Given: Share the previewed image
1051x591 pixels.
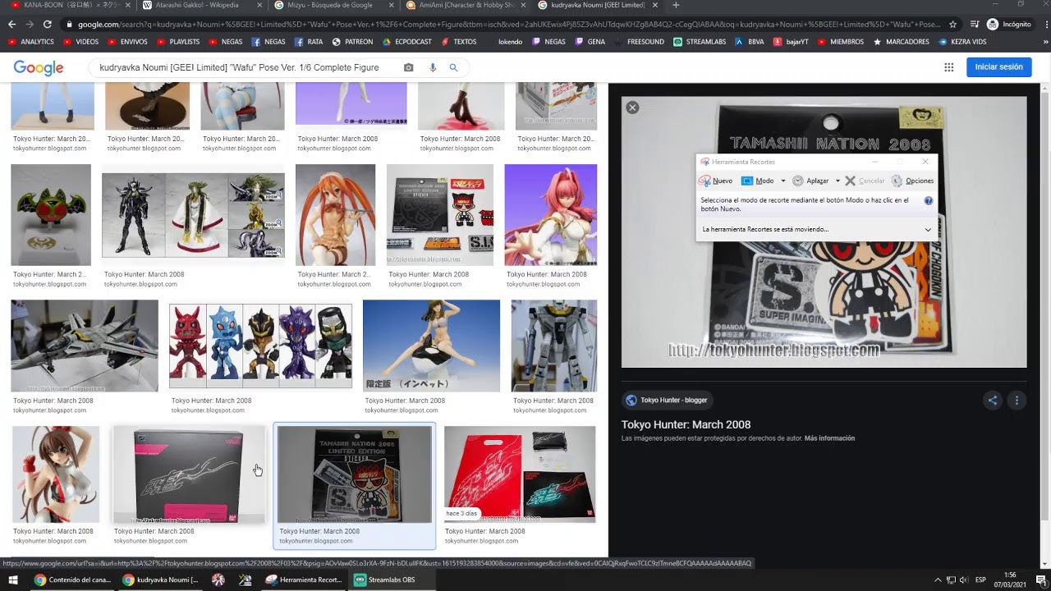Looking at the screenshot, I should point(993,401).
